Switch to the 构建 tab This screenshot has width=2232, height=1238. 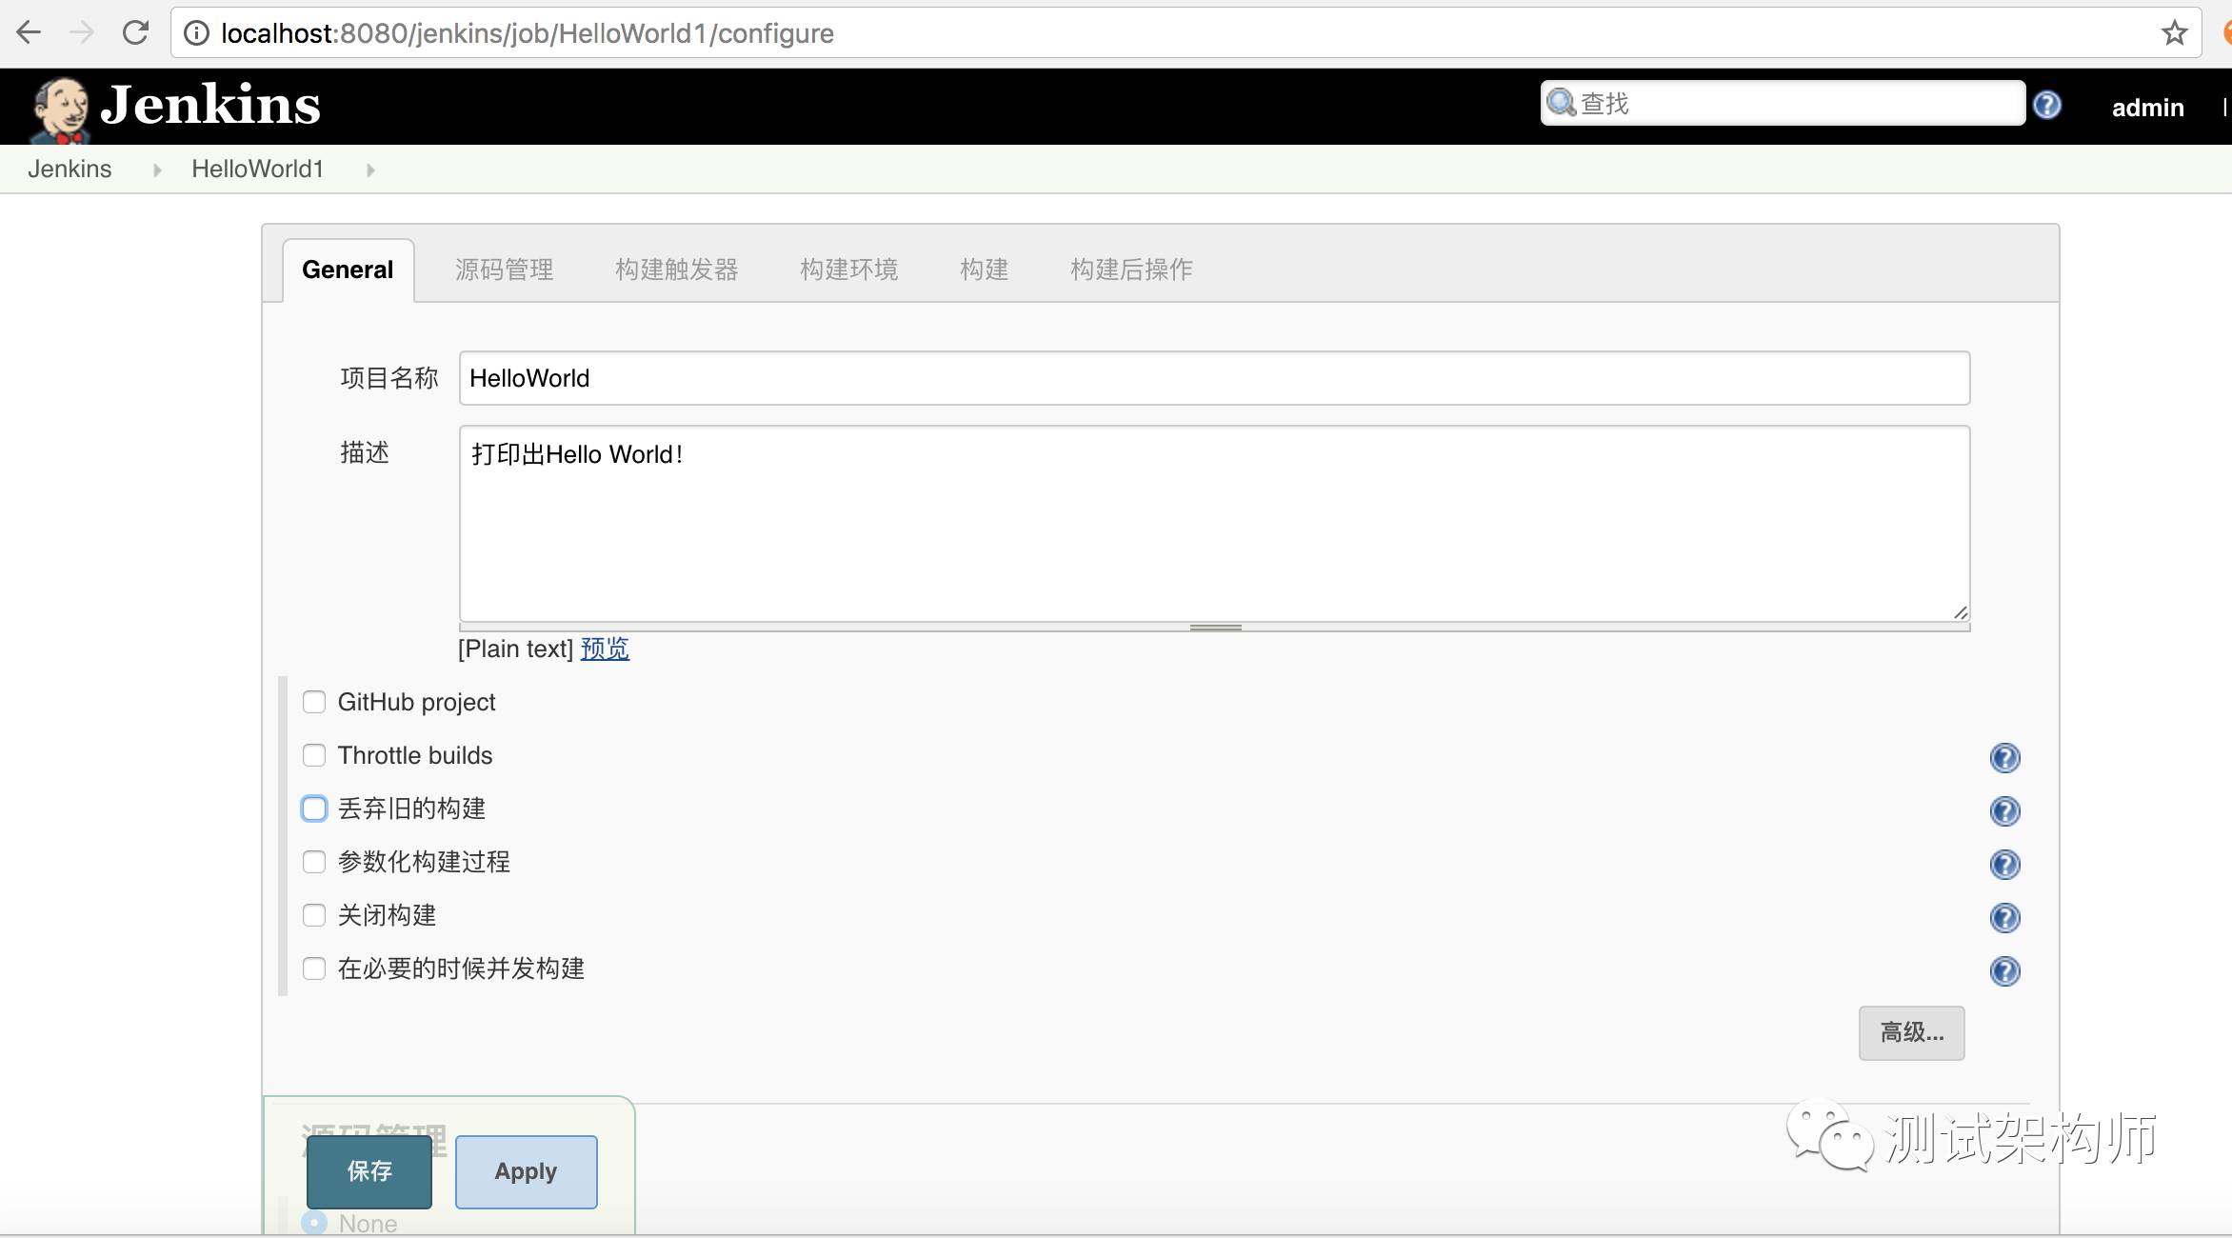click(985, 270)
